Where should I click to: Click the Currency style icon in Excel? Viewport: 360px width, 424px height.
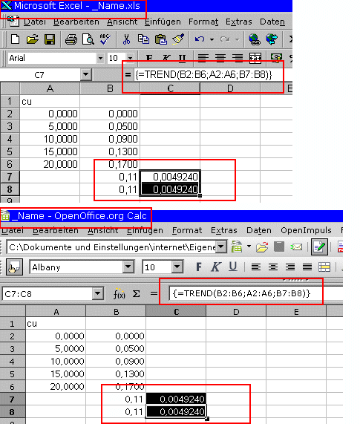coord(276,58)
